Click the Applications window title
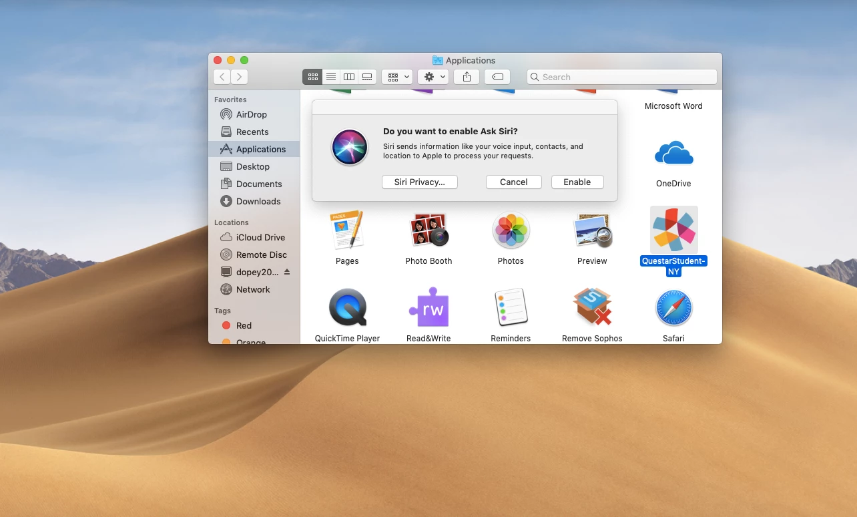The image size is (857, 517). (471, 60)
